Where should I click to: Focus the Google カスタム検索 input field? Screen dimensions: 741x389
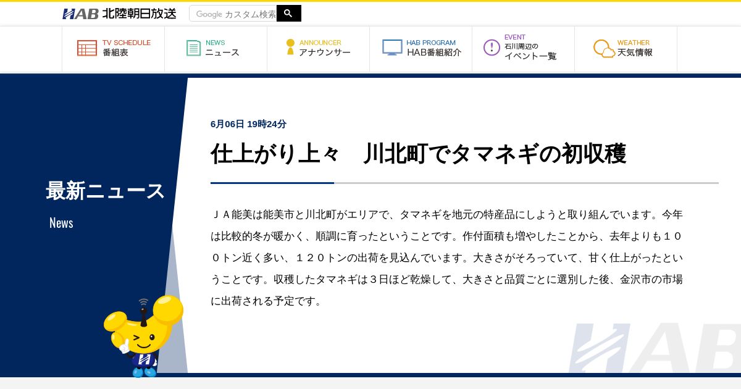pos(233,14)
